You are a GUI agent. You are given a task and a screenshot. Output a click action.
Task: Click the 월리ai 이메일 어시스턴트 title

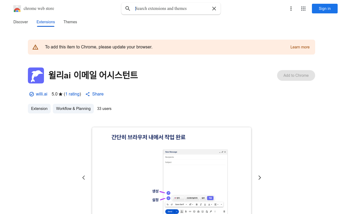93,75
